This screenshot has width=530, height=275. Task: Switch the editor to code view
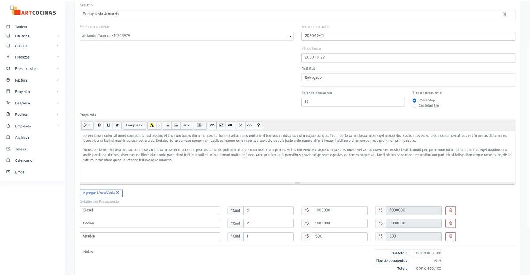[x=250, y=125]
